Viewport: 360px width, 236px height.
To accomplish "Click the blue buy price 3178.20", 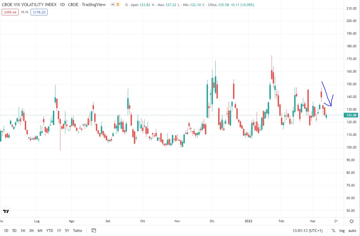I will pos(39,12).
